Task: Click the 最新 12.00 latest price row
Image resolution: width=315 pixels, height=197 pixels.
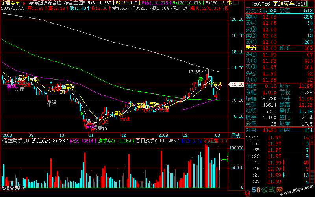Action: pos(261,48)
